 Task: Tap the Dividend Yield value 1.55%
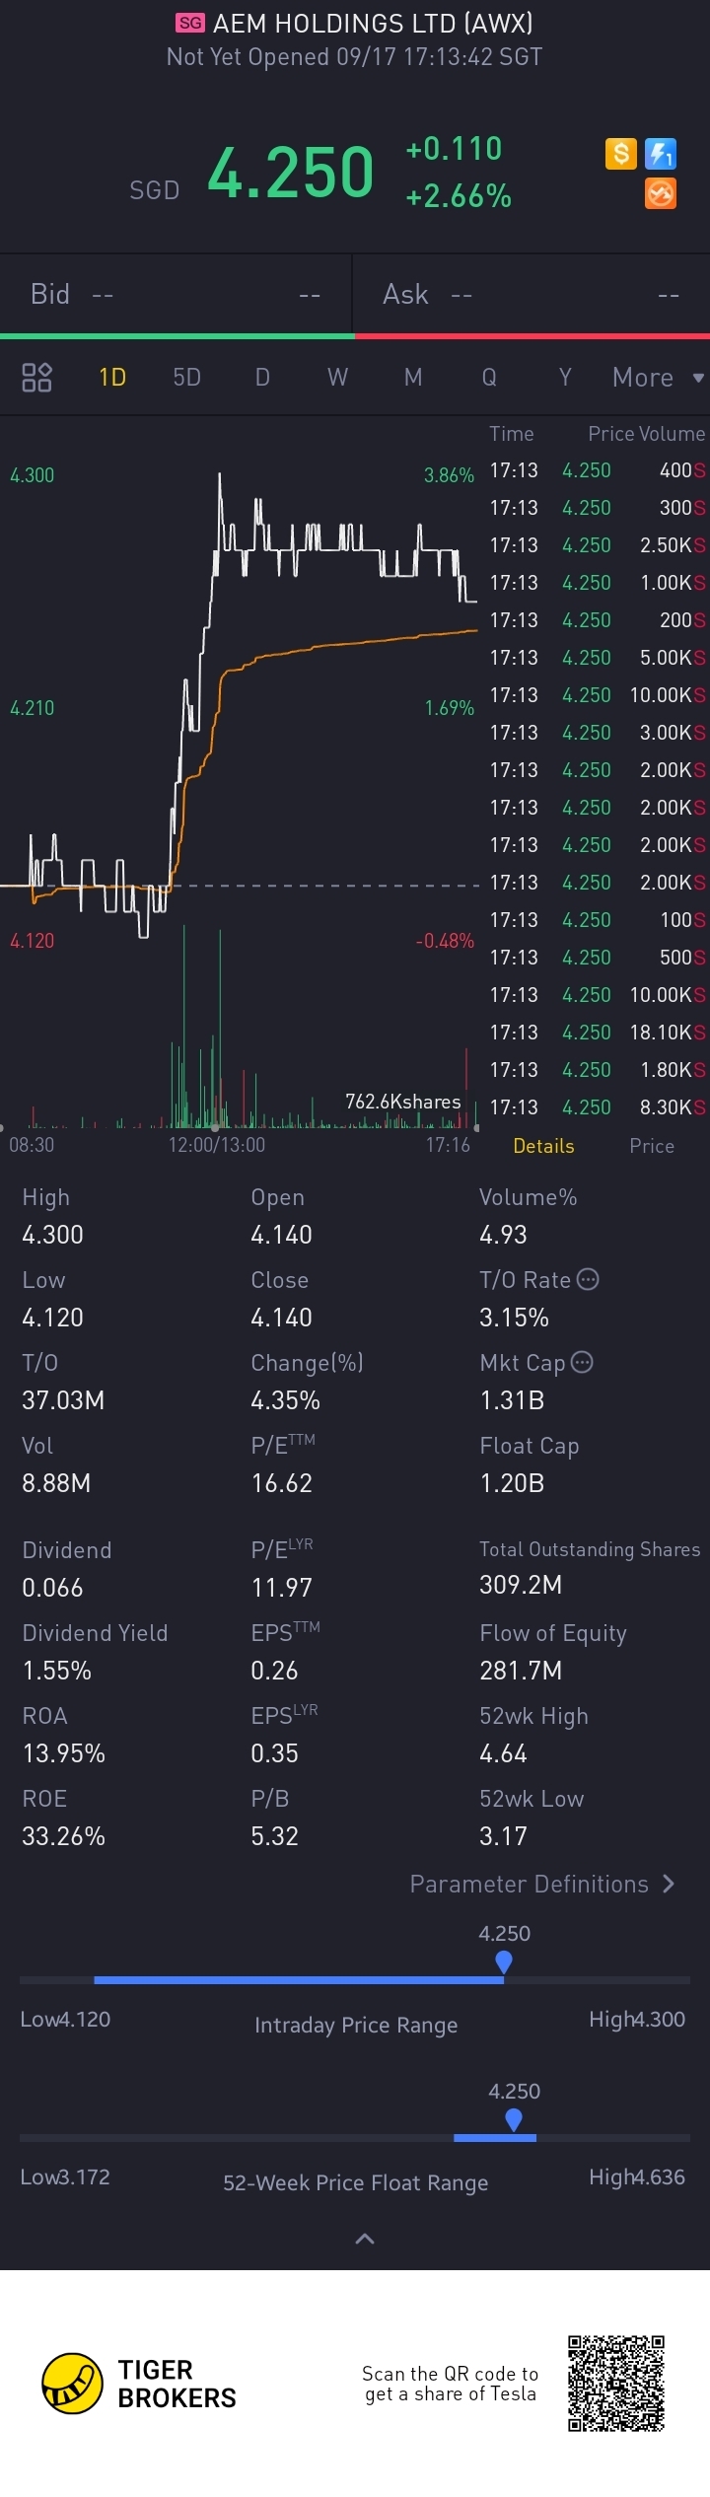57,1671
